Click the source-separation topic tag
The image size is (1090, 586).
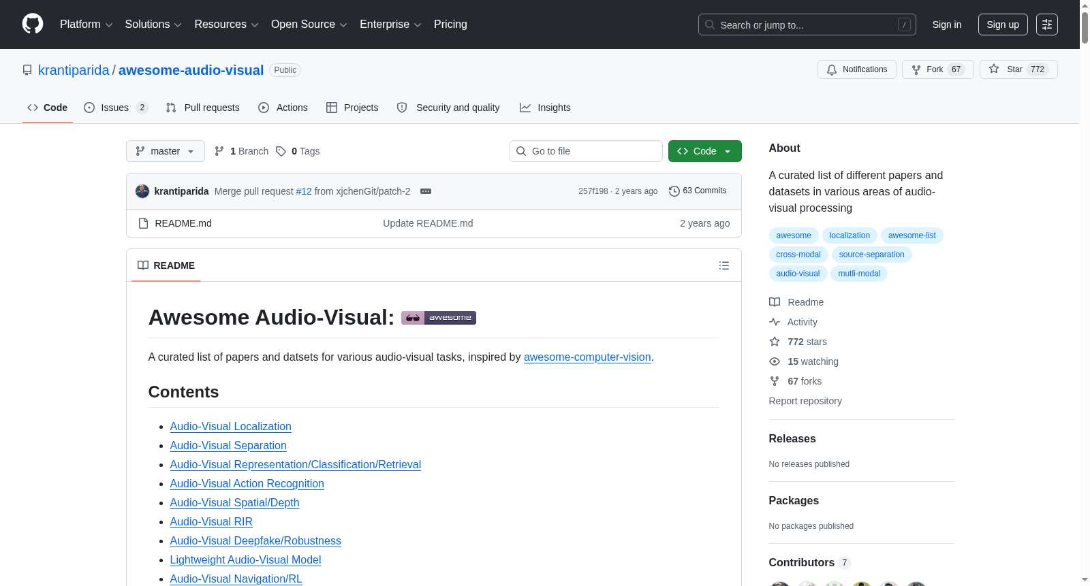[872, 255]
